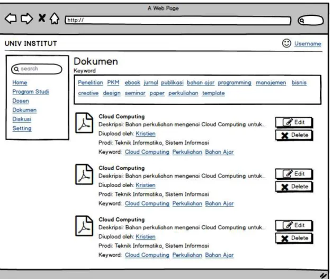Delete the second Cloud Computing document
Image resolution: width=333 pixels, height=279 pixels.
(x=294, y=187)
